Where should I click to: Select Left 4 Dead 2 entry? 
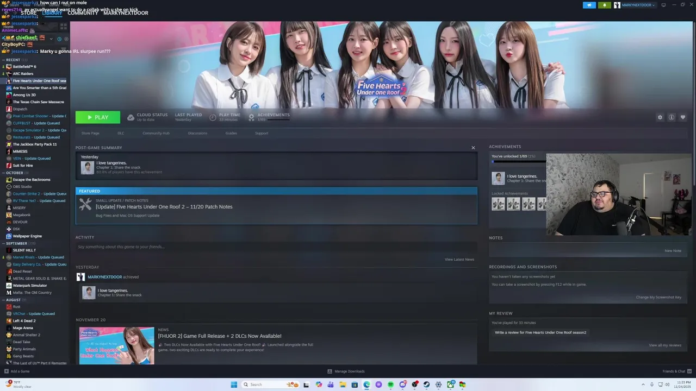click(24, 321)
